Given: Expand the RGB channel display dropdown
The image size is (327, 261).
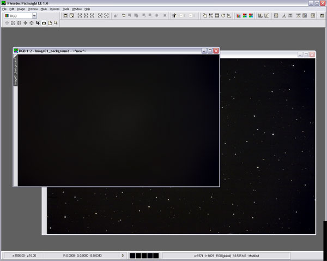Looking at the screenshot, I should 34,16.
